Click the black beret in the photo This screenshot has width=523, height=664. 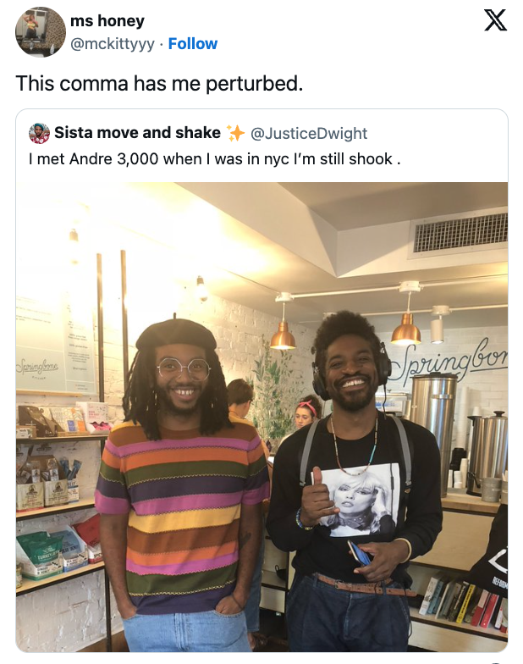pos(176,333)
